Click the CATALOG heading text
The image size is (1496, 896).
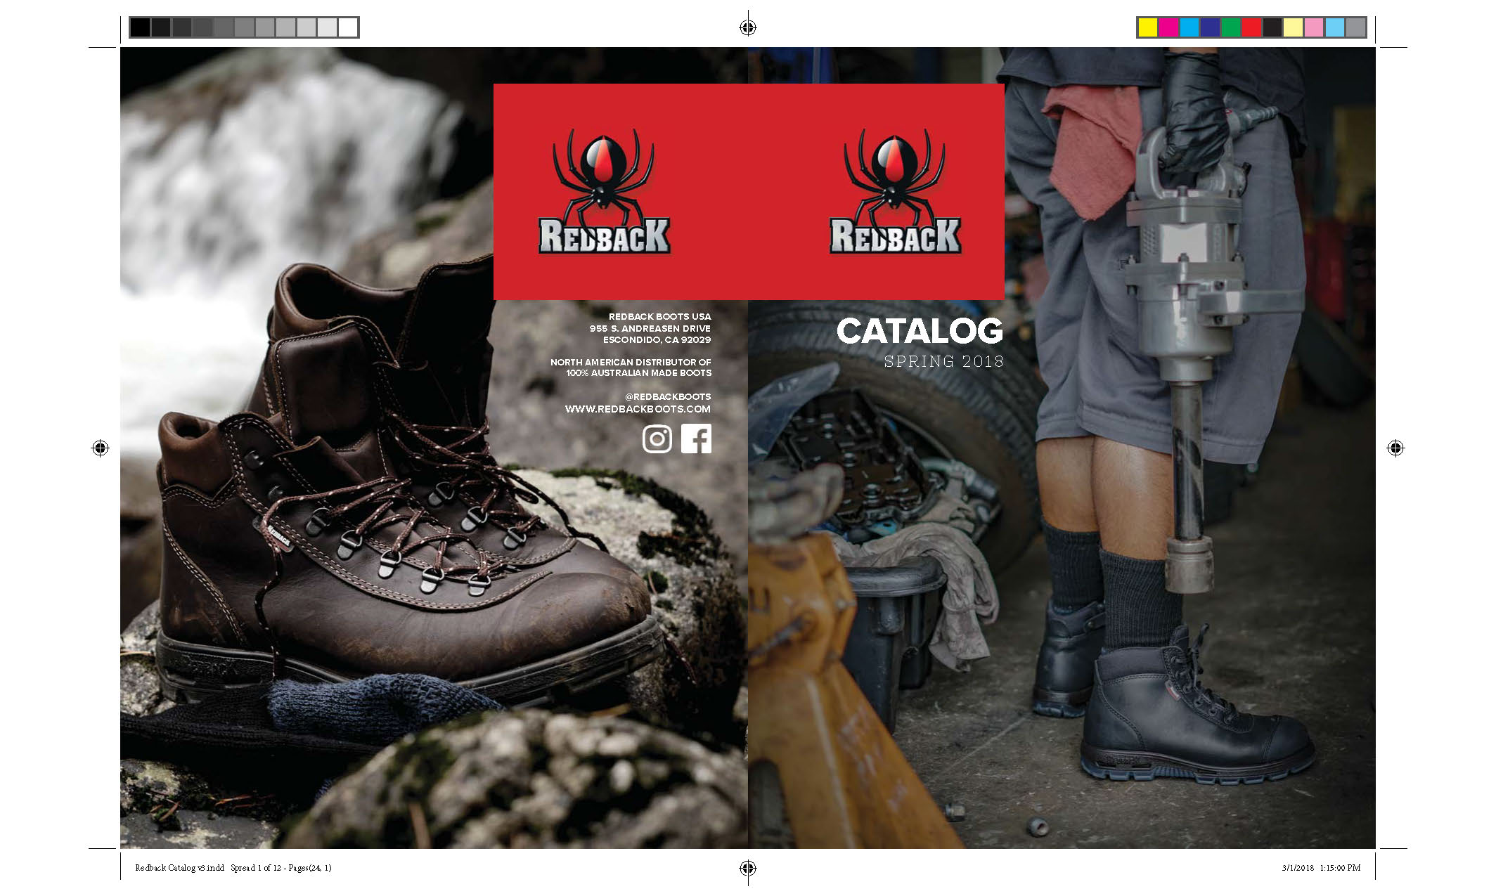pyautogui.click(x=920, y=332)
